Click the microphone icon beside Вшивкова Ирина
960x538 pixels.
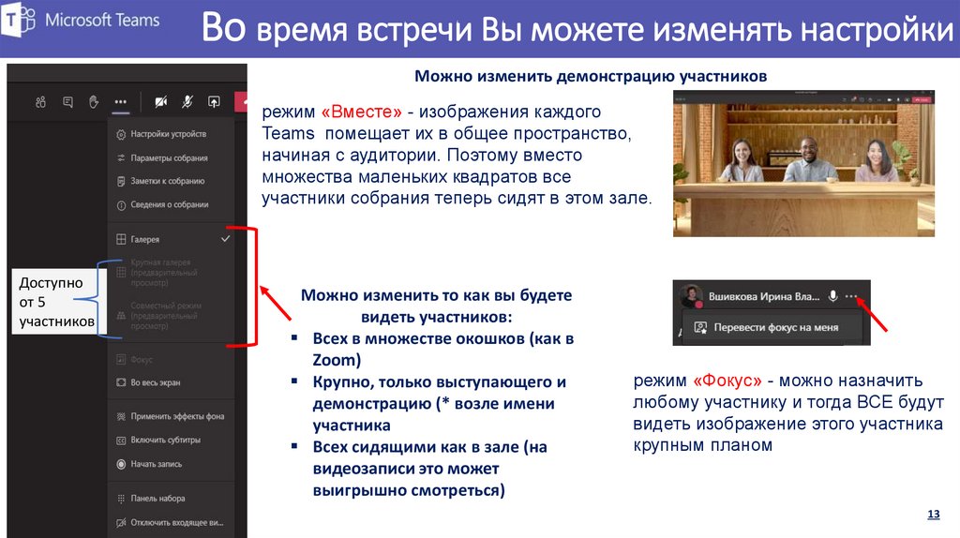click(x=832, y=296)
